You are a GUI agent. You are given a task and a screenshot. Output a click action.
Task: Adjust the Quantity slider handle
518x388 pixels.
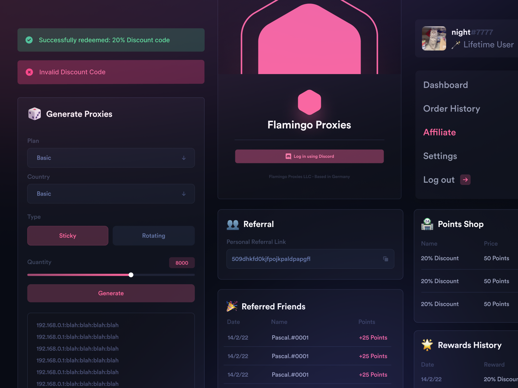(131, 275)
